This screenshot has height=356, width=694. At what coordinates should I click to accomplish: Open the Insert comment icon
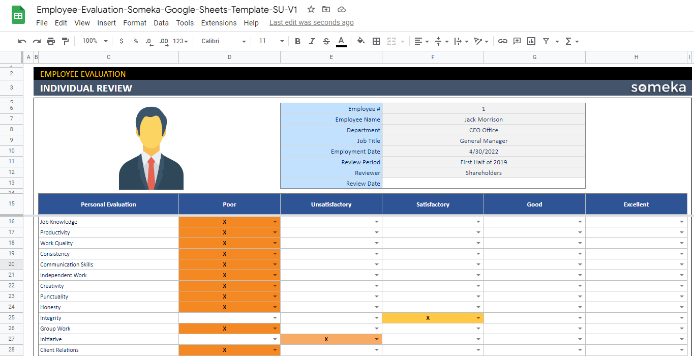click(517, 41)
